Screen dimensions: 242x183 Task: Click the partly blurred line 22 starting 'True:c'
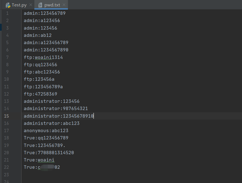(x=42, y=167)
